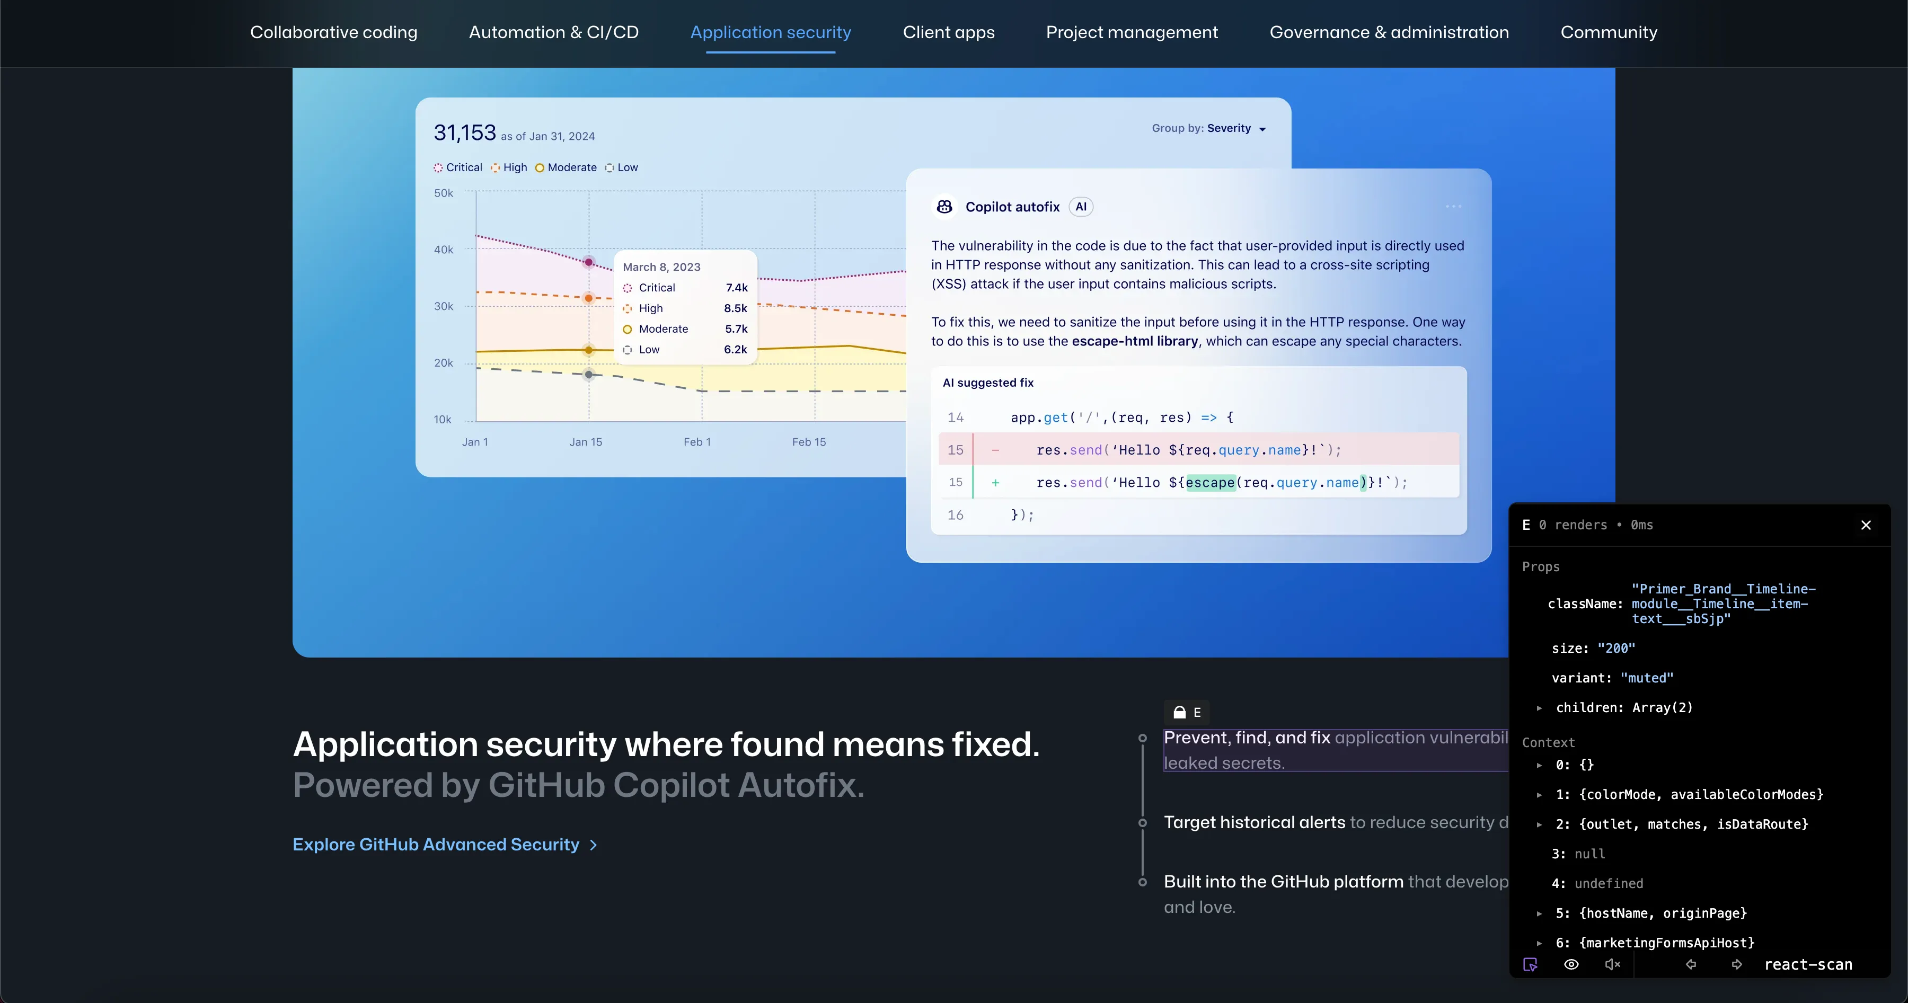Open the Group by Severity dropdown
Image resolution: width=1908 pixels, height=1003 pixels.
(x=1209, y=128)
